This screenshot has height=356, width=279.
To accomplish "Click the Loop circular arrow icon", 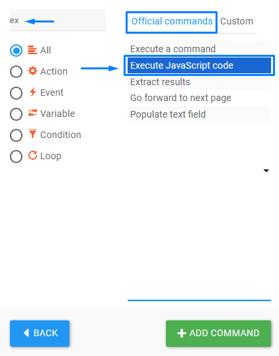I will pos(32,155).
